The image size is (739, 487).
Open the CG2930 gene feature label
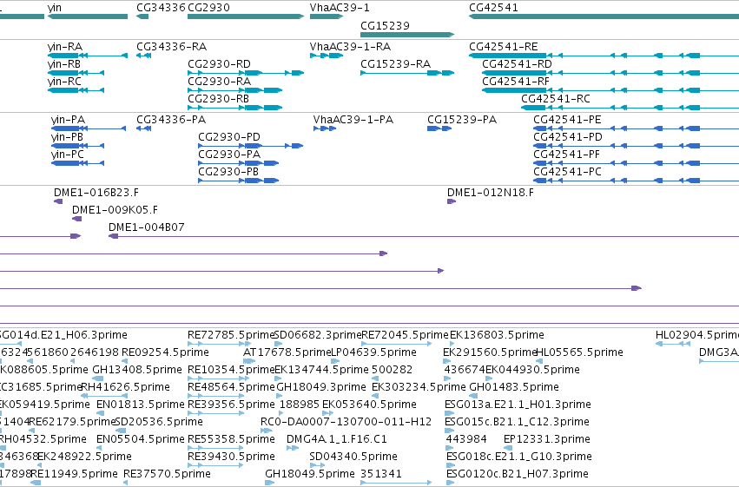(x=208, y=8)
